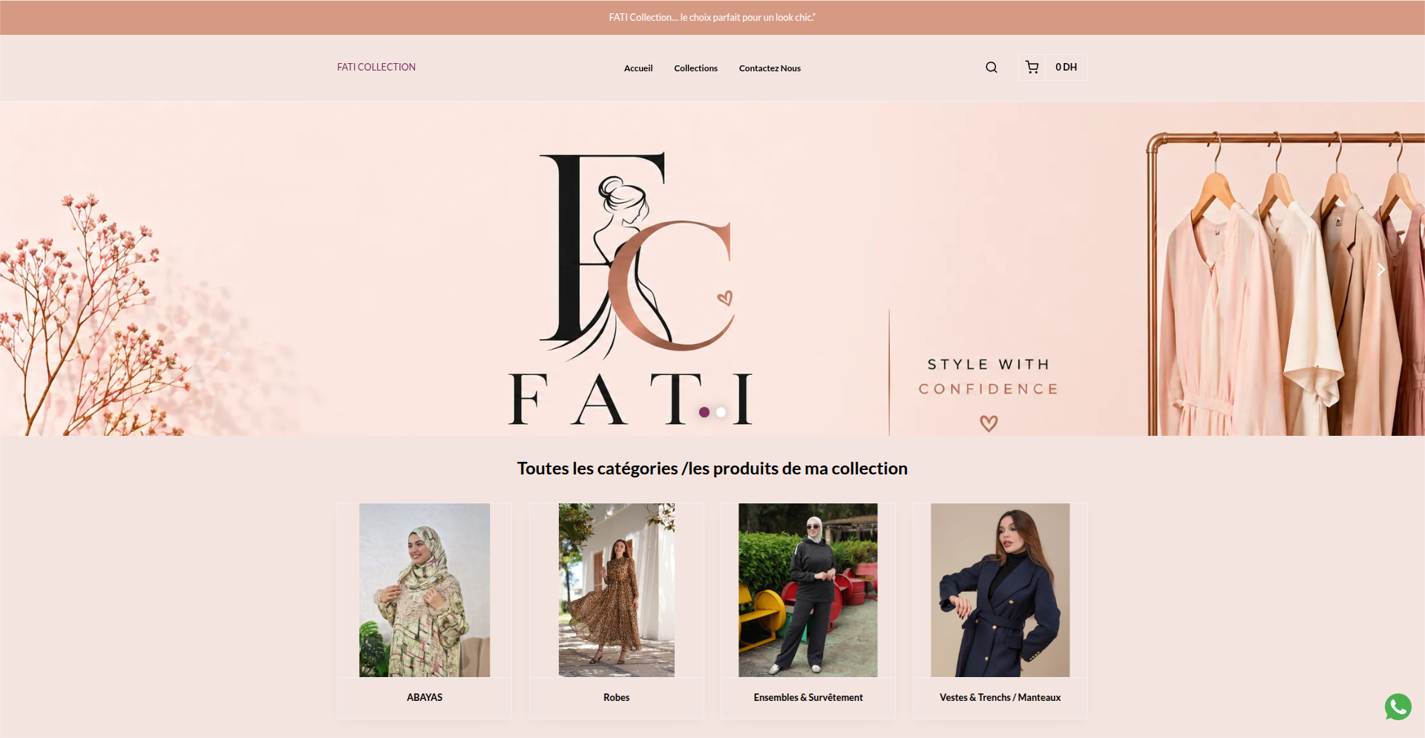Screen dimensions: 1425x738
Task: Open WhatsApp chat bubble icon
Action: click(1398, 707)
